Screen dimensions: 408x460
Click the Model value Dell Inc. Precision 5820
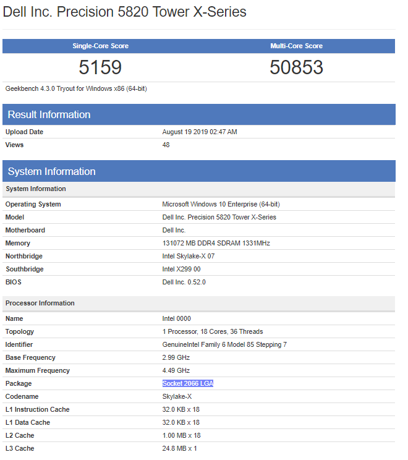coord(219,217)
